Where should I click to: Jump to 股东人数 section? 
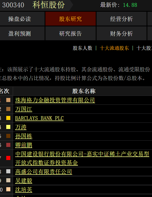click(x=82, y=48)
